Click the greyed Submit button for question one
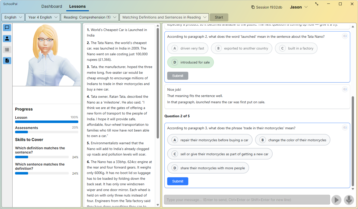The width and height of the screenshot is (358, 209). point(178,76)
